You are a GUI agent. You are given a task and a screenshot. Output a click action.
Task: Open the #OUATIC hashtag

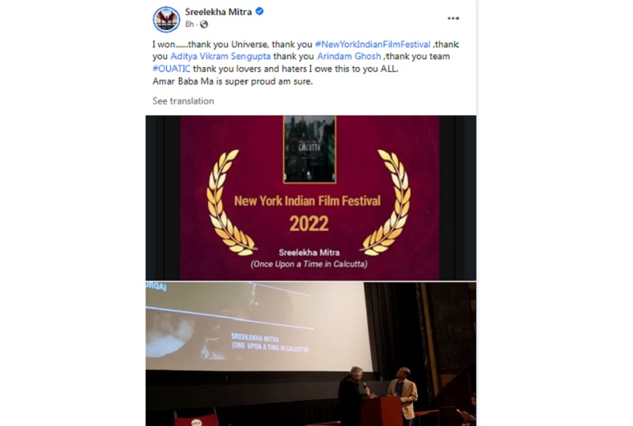[171, 69]
